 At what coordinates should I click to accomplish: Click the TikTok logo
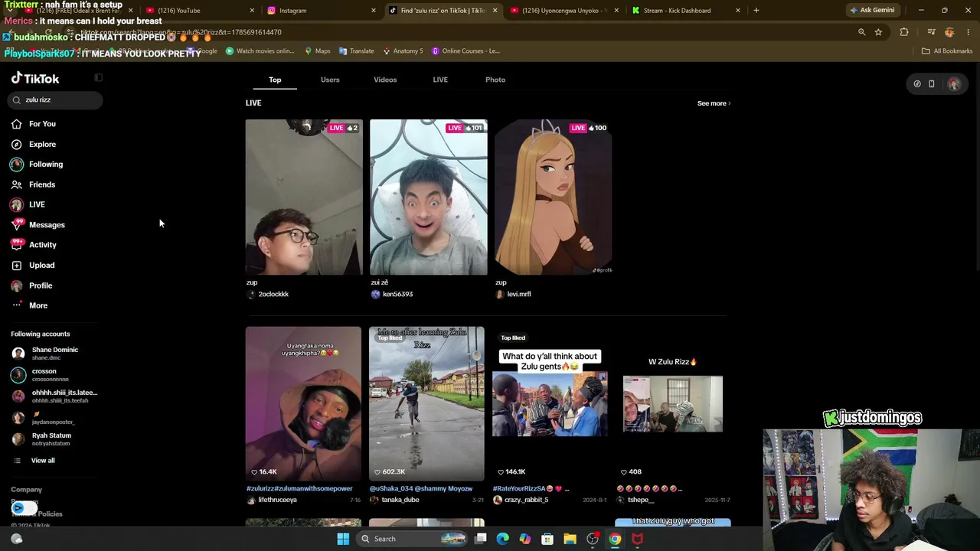point(35,79)
